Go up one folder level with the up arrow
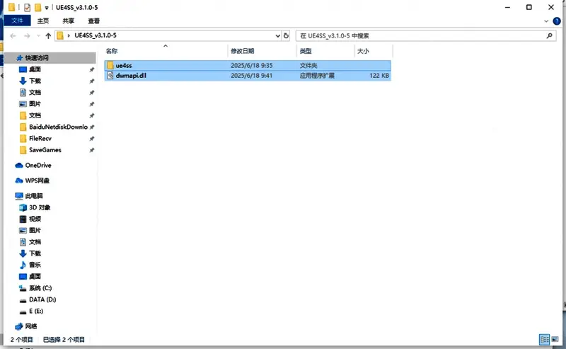The image size is (566, 349). pos(48,35)
